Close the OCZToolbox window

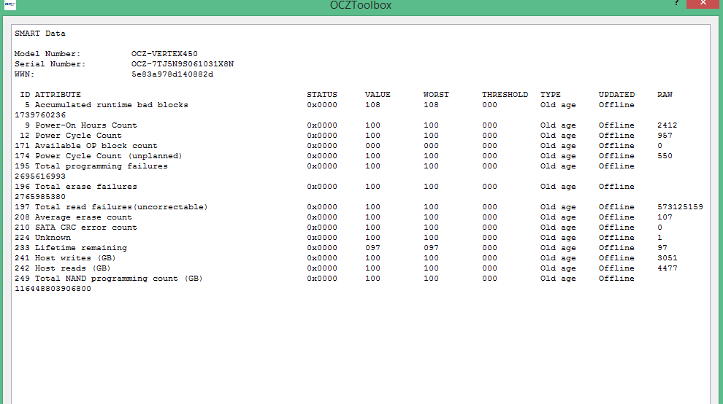click(x=703, y=3)
